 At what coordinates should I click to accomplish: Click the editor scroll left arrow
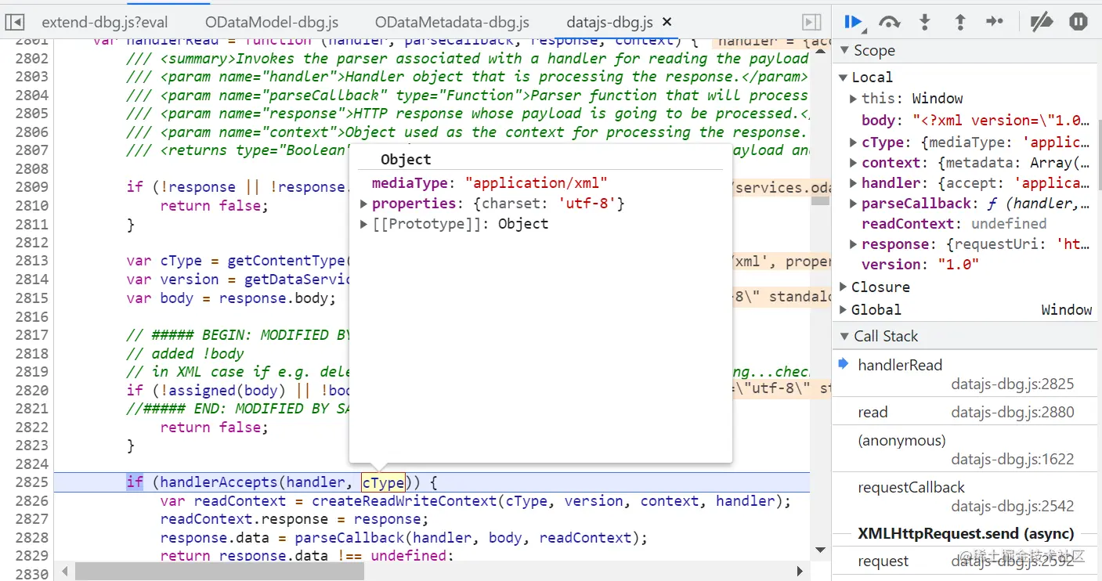pos(65,572)
